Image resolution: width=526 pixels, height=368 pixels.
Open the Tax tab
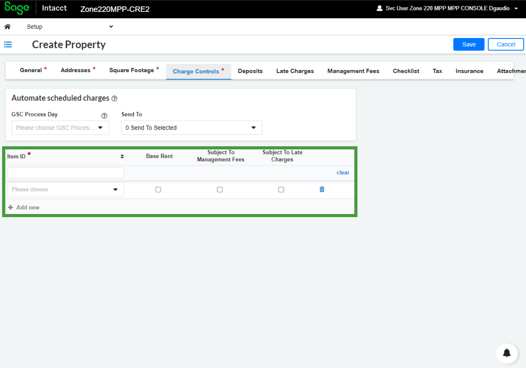pyautogui.click(x=437, y=71)
